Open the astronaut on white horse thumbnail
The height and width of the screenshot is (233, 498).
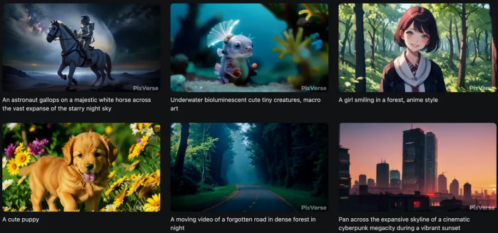(81, 47)
